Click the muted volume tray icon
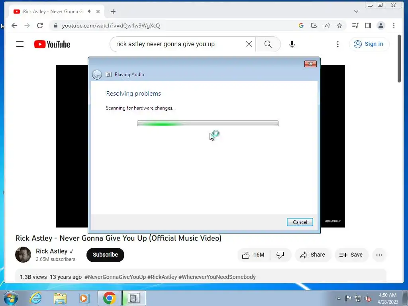This screenshot has width=408, height=306. coord(368,298)
